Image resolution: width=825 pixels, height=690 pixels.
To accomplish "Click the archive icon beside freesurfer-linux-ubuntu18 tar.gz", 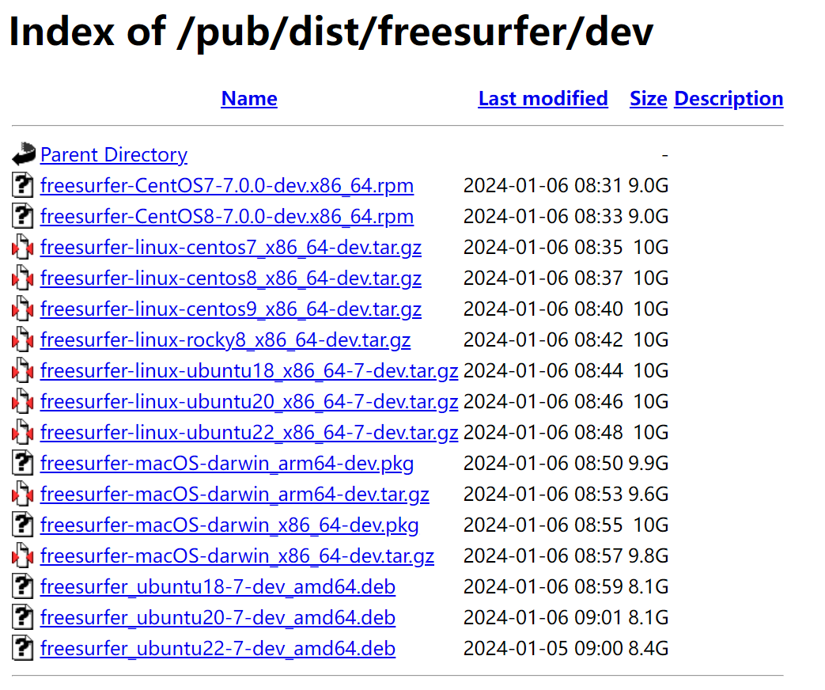I will point(23,370).
